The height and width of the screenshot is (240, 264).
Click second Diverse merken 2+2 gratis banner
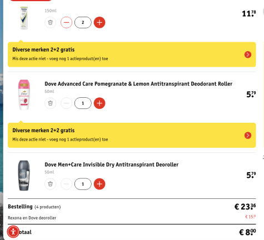click(x=132, y=135)
